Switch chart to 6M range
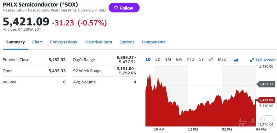The width and height of the screenshot is (277, 133). (x=179, y=59)
